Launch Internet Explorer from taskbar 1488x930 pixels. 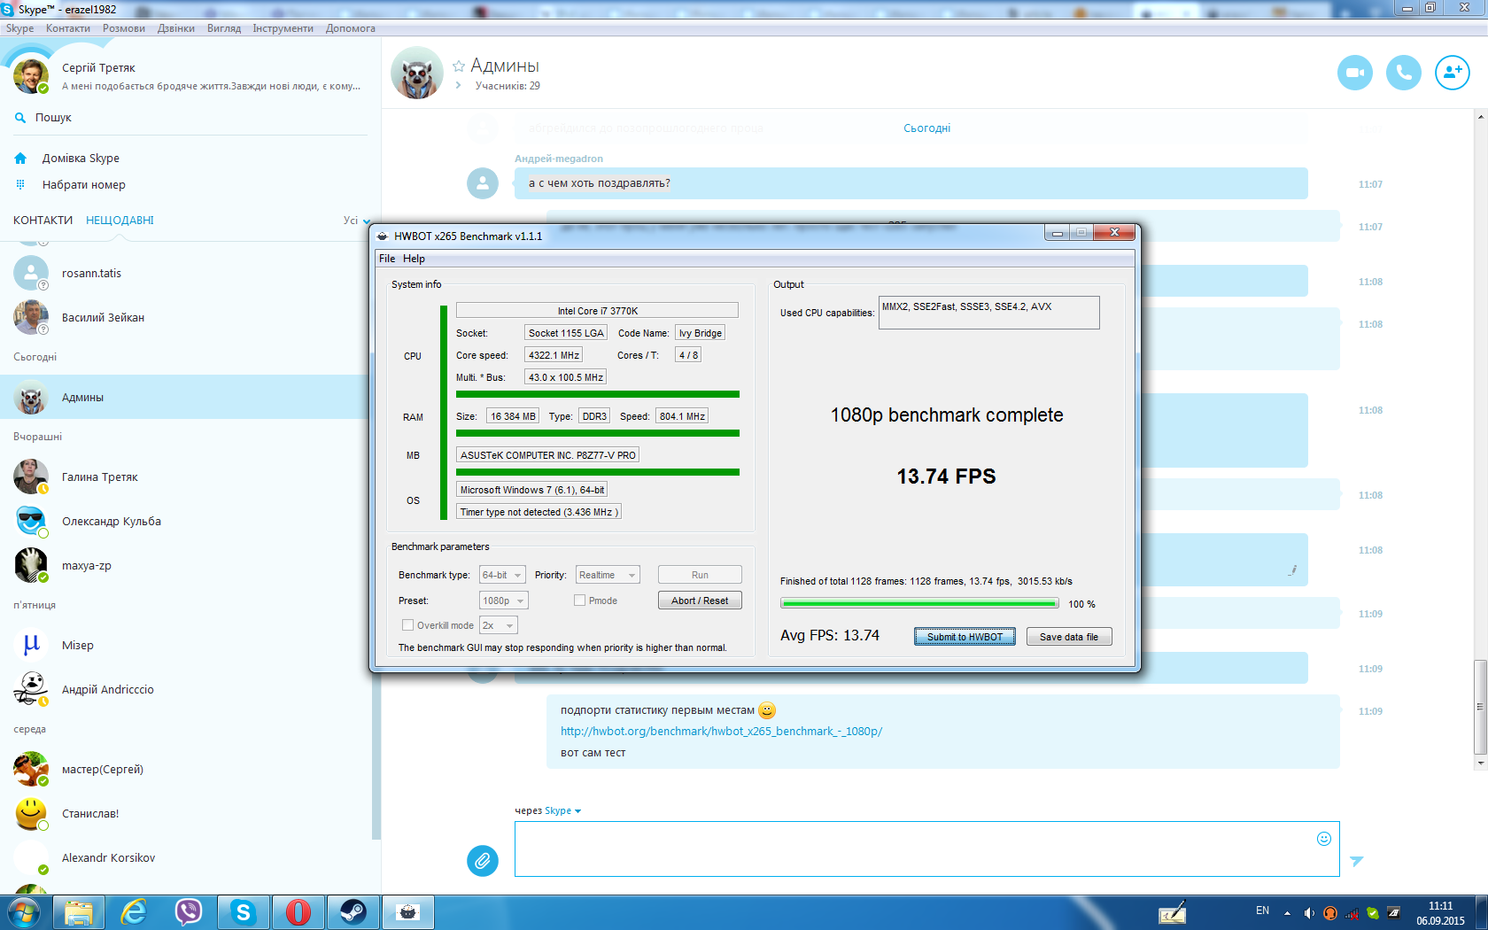(134, 912)
